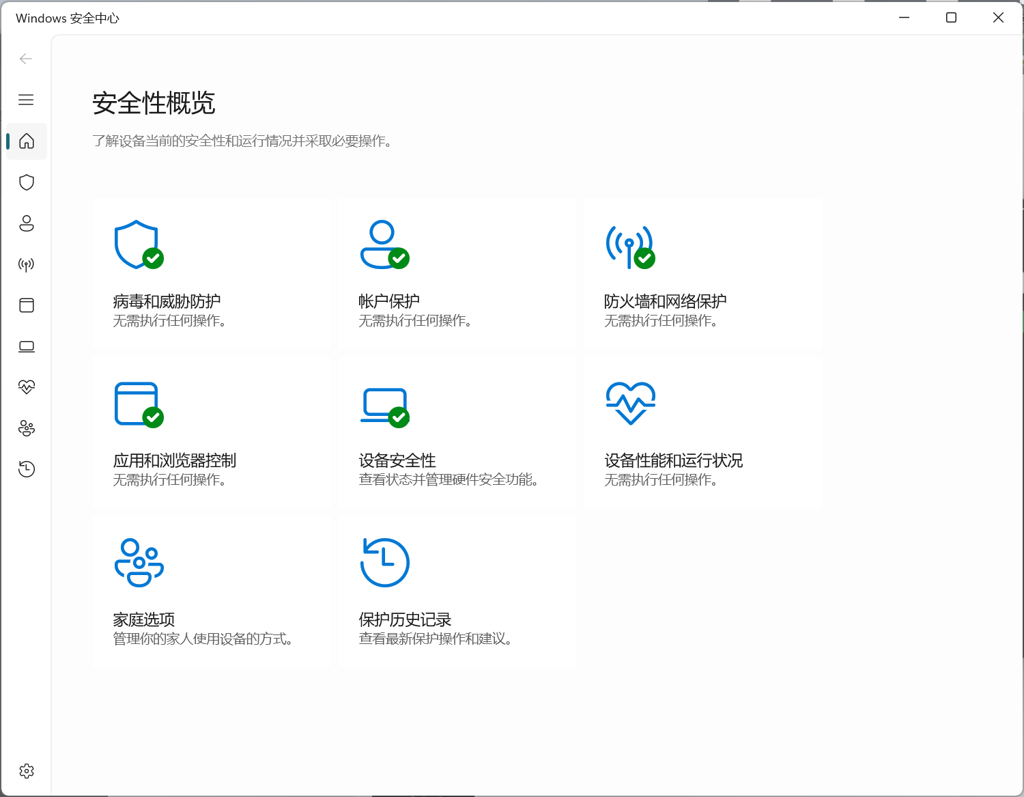Open Family options icon in sidebar
The height and width of the screenshot is (797, 1024).
pos(27,428)
